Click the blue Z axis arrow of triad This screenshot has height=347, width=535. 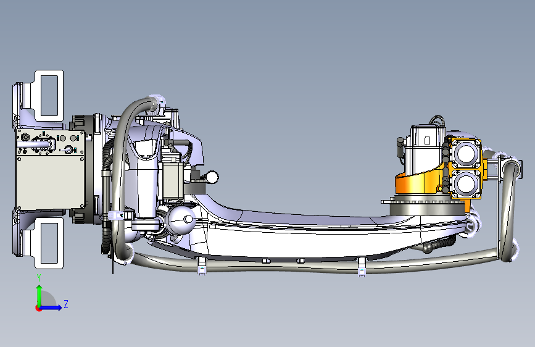coord(52,307)
